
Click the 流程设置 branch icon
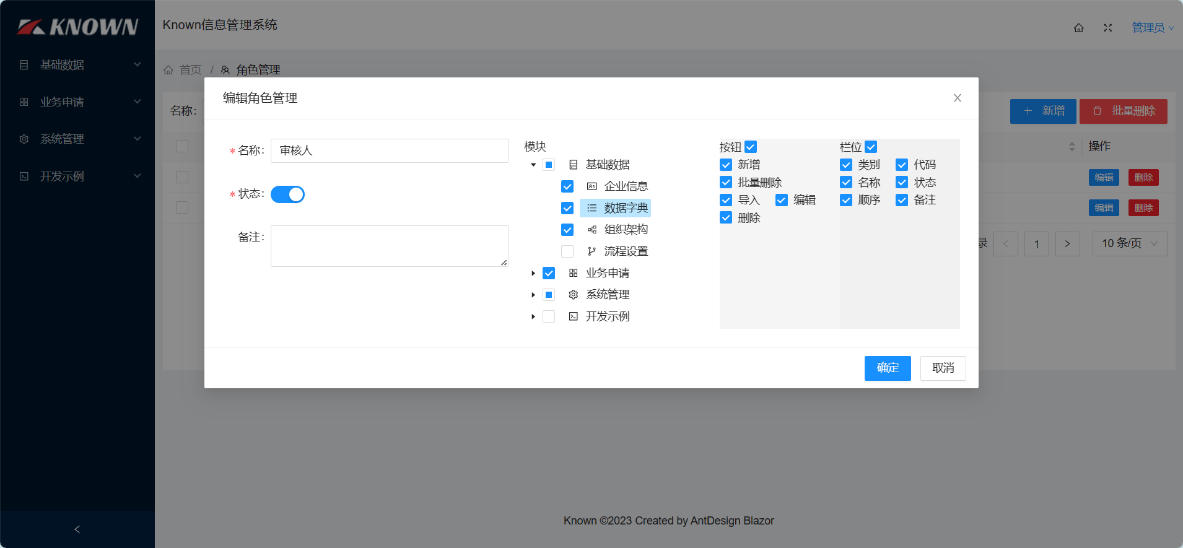(x=592, y=251)
